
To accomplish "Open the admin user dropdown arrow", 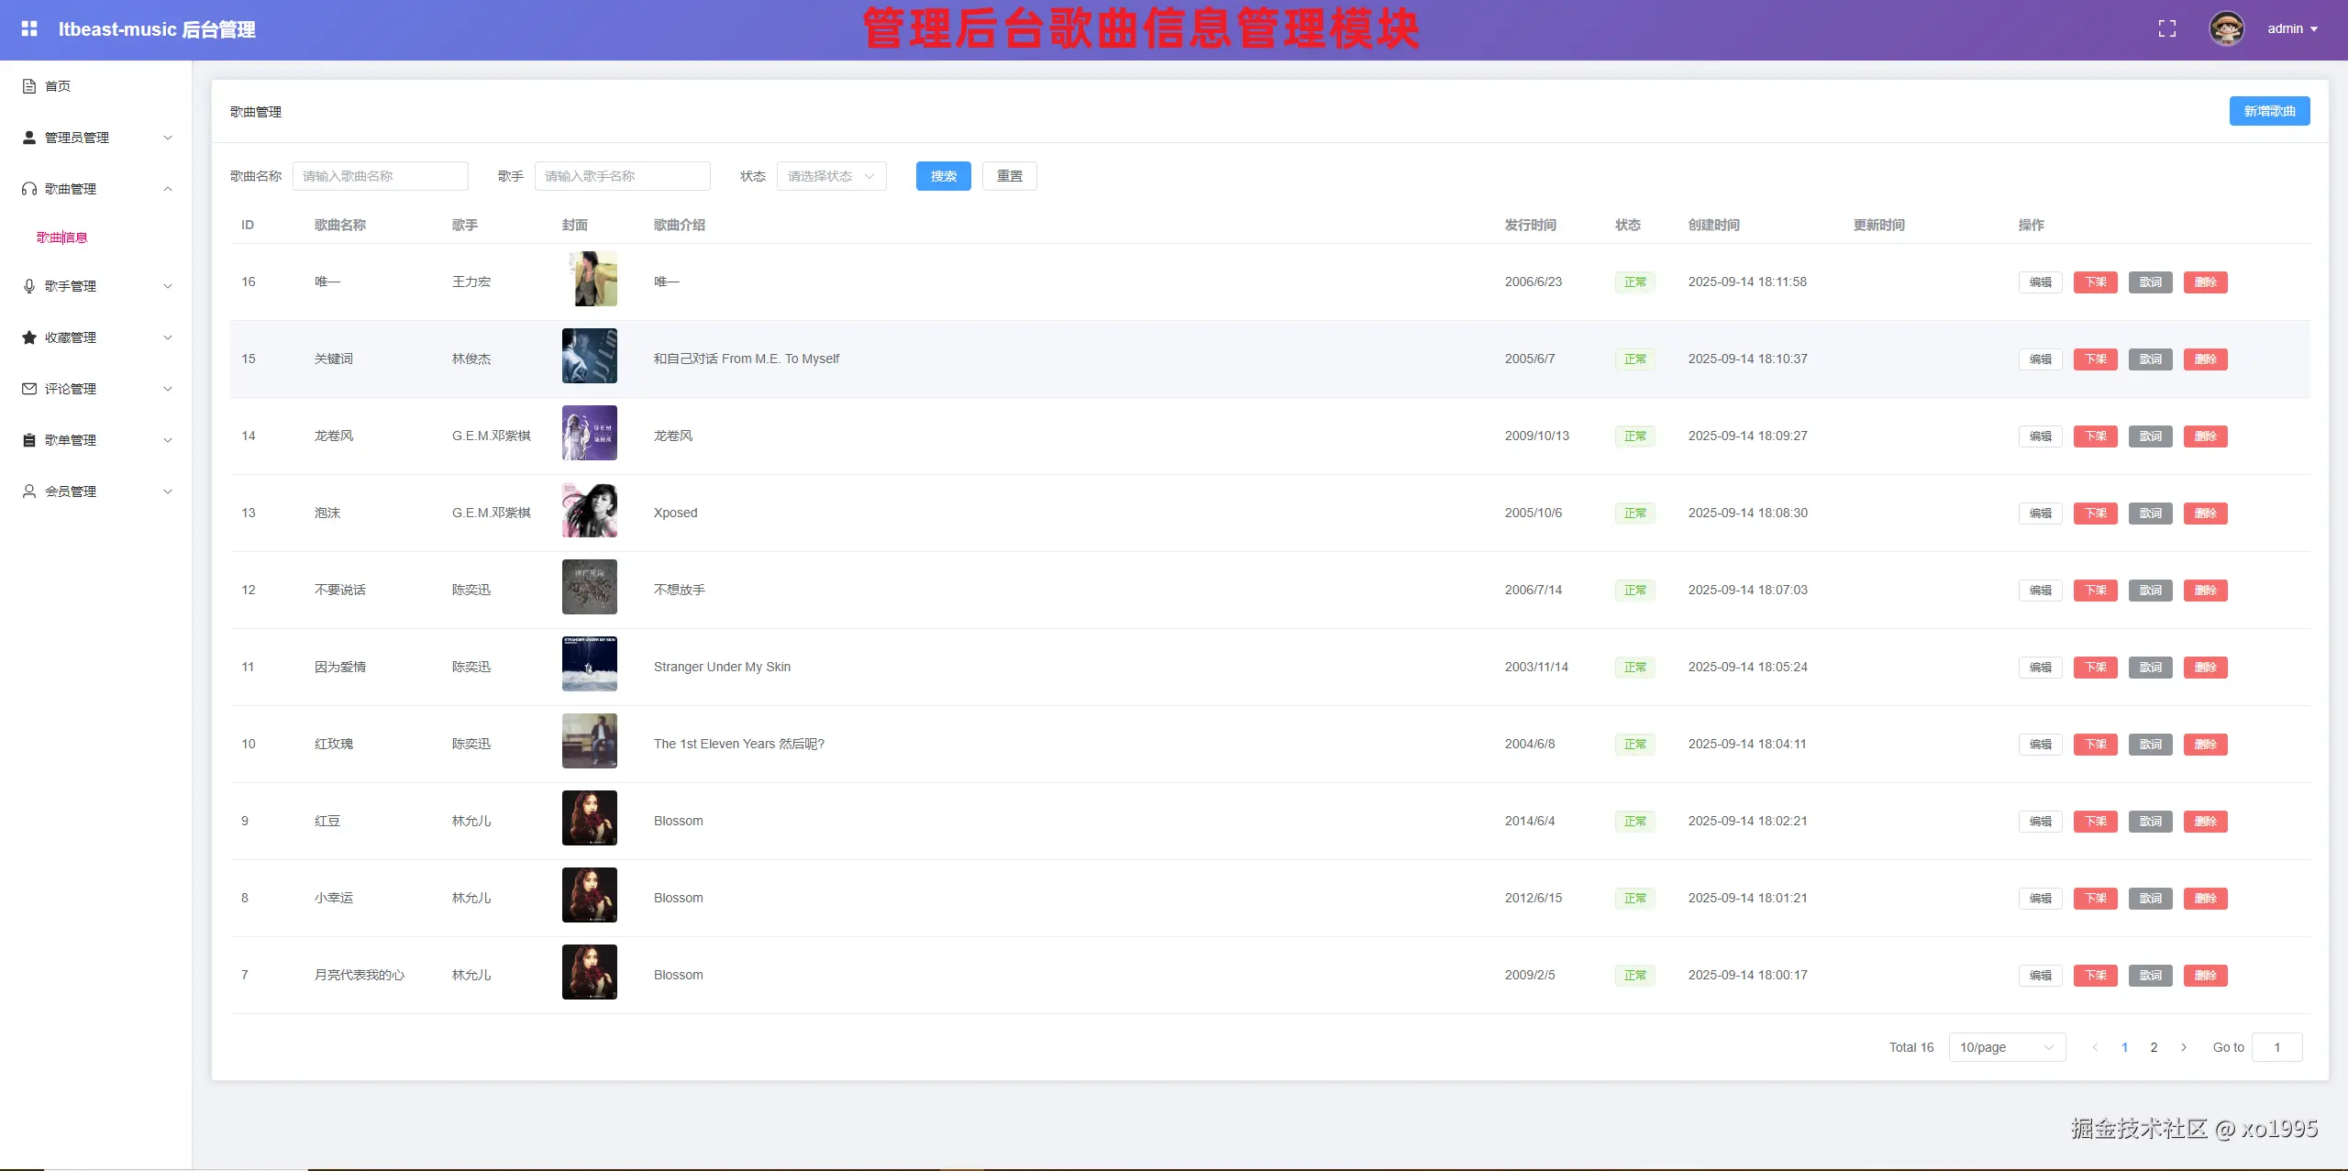I will click(x=2314, y=29).
